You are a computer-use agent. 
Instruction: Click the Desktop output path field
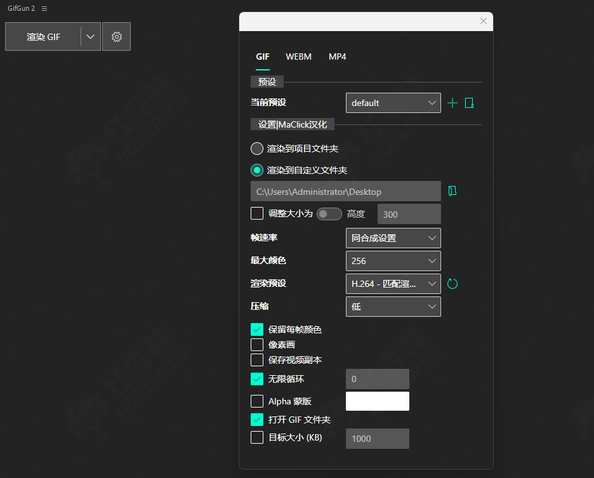(x=345, y=192)
